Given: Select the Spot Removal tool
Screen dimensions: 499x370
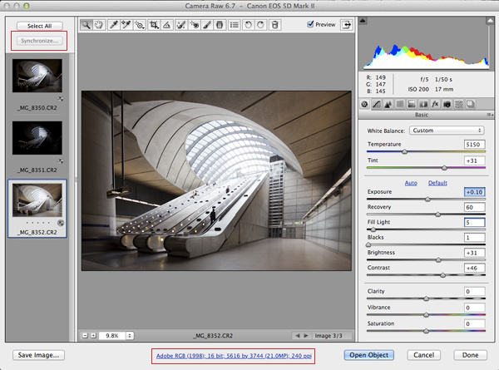Looking at the screenshot, I should [x=181, y=25].
